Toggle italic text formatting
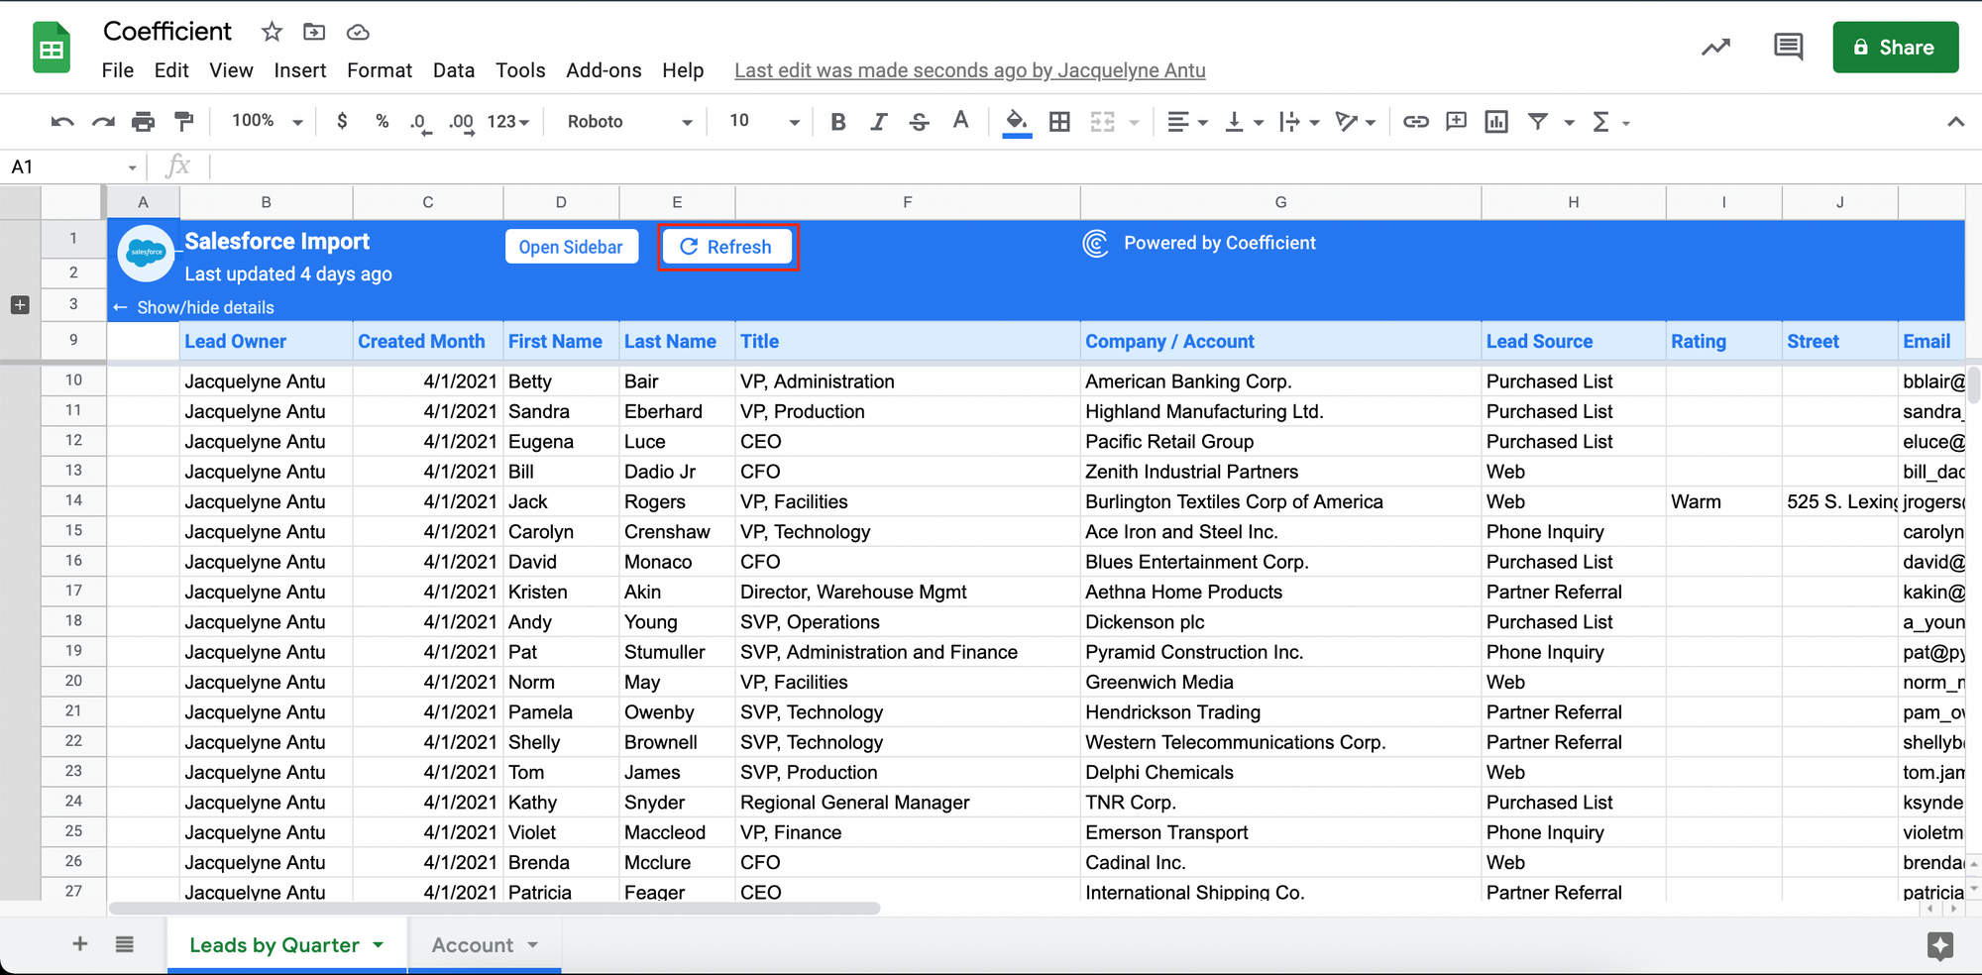Viewport: 1982px width, 975px height. click(x=878, y=122)
